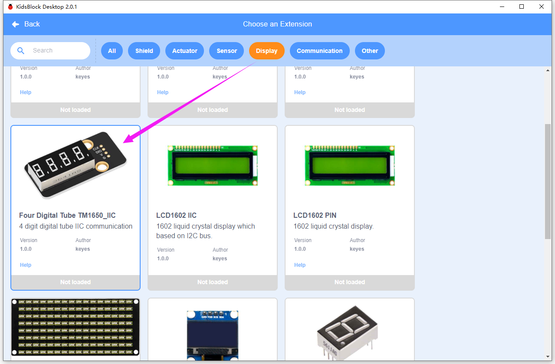Load the LCD1602 PIN extension
This screenshot has width=555, height=364.
[x=350, y=282]
